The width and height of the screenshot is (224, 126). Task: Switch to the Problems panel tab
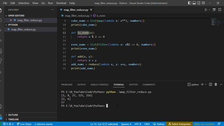point(67,85)
